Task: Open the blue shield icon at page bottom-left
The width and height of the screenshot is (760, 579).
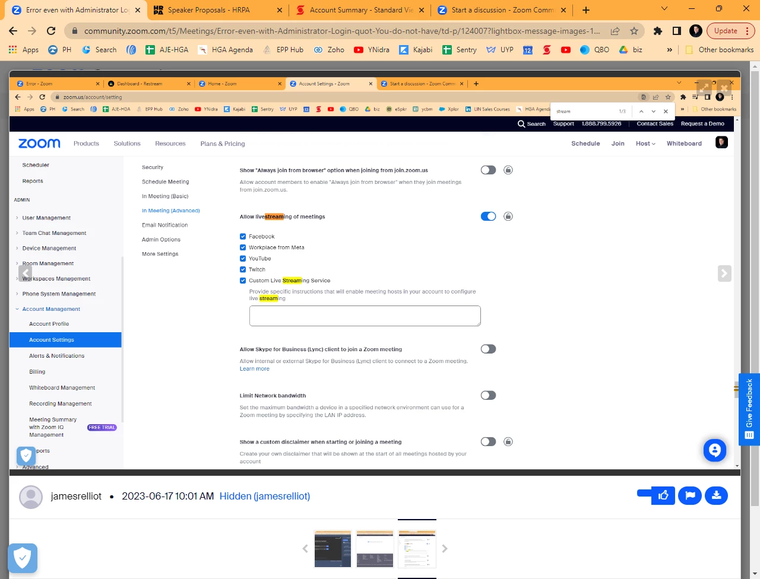Action: coord(23,558)
